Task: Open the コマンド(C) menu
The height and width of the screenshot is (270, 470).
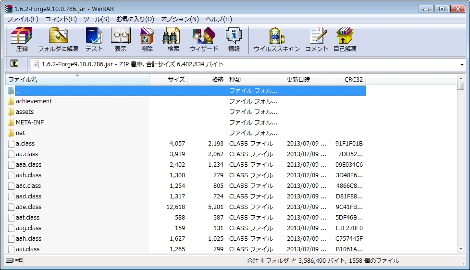Action: (61, 19)
